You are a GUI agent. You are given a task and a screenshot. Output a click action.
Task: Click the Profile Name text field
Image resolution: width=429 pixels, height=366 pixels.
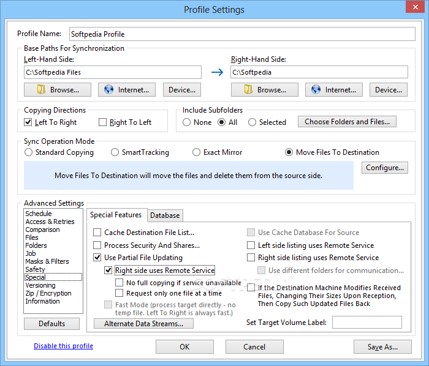click(242, 34)
